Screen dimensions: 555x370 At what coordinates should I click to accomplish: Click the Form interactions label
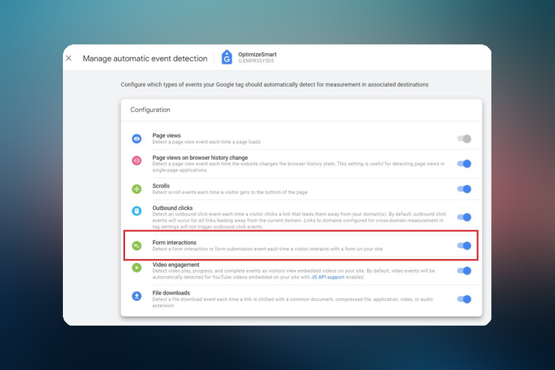tap(174, 243)
